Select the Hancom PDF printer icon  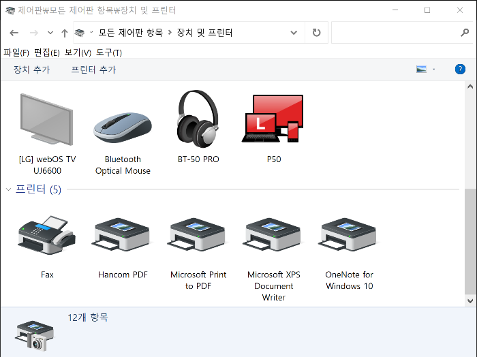click(122, 234)
